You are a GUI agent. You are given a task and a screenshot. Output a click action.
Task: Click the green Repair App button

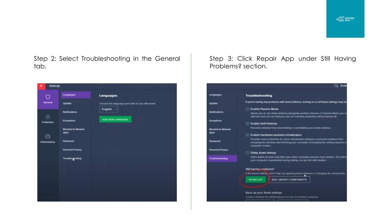(x=256, y=180)
